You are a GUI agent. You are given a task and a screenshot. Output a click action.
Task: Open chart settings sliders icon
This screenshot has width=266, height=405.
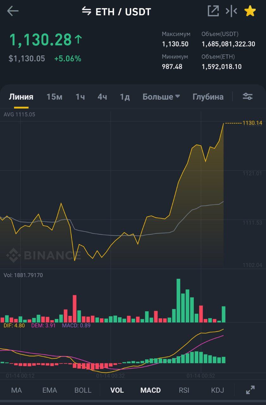tap(247, 97)
